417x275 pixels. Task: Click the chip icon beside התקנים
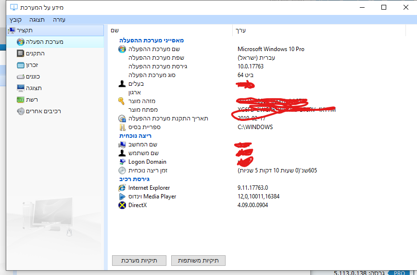pyautogui.click(x=21, y=53)
